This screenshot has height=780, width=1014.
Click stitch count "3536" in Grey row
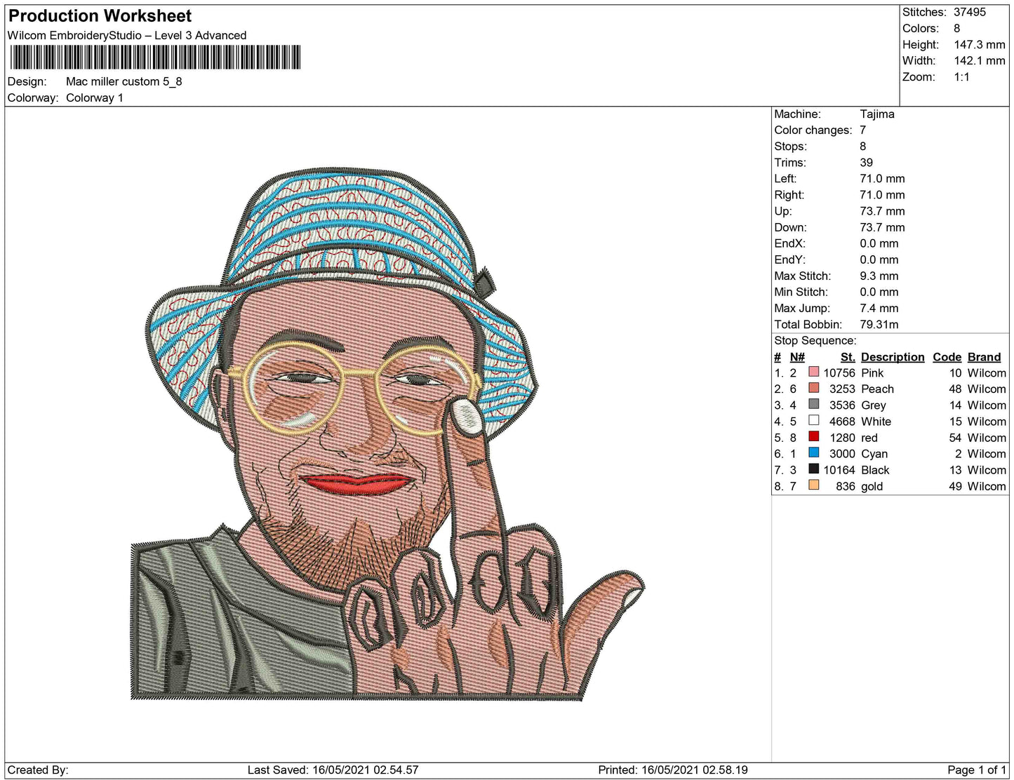point(842,405)
